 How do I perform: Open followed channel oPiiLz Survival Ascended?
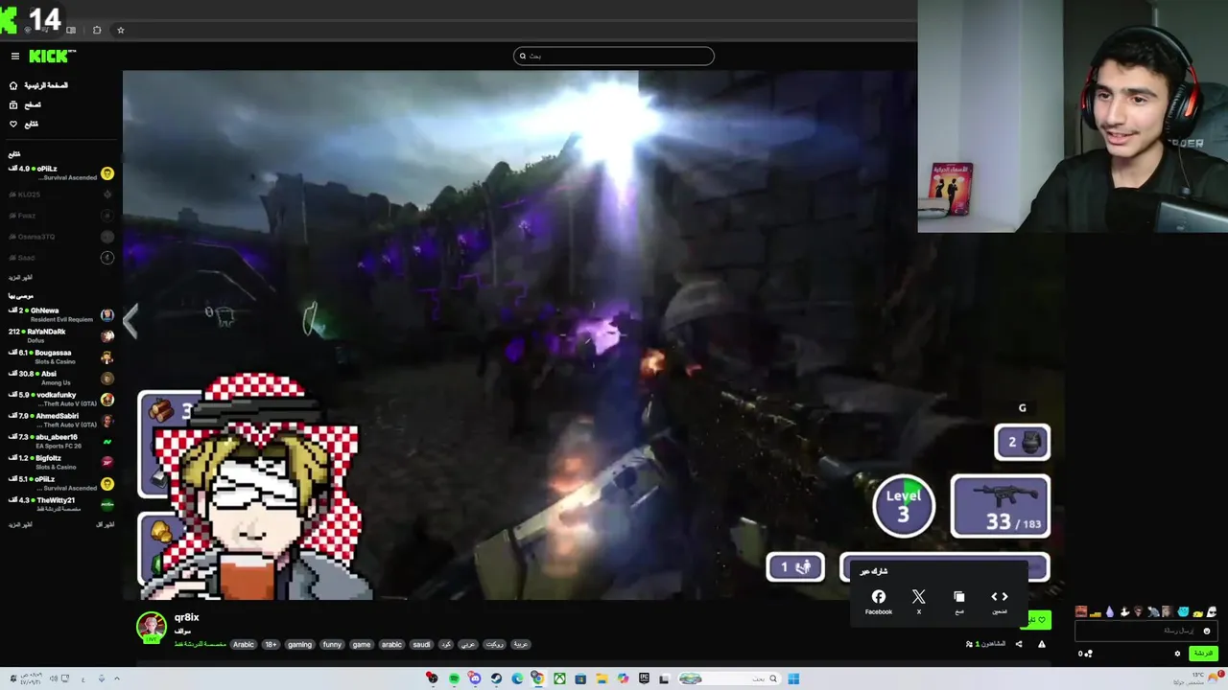tap(61, 173)
